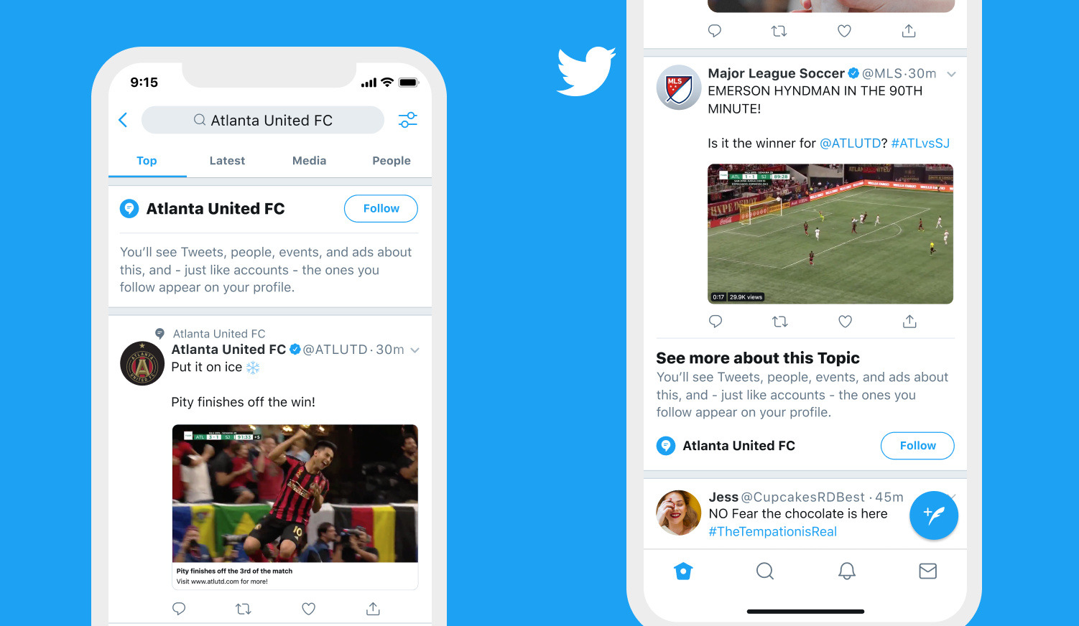Tap the back arrow beside search bar

123,120
